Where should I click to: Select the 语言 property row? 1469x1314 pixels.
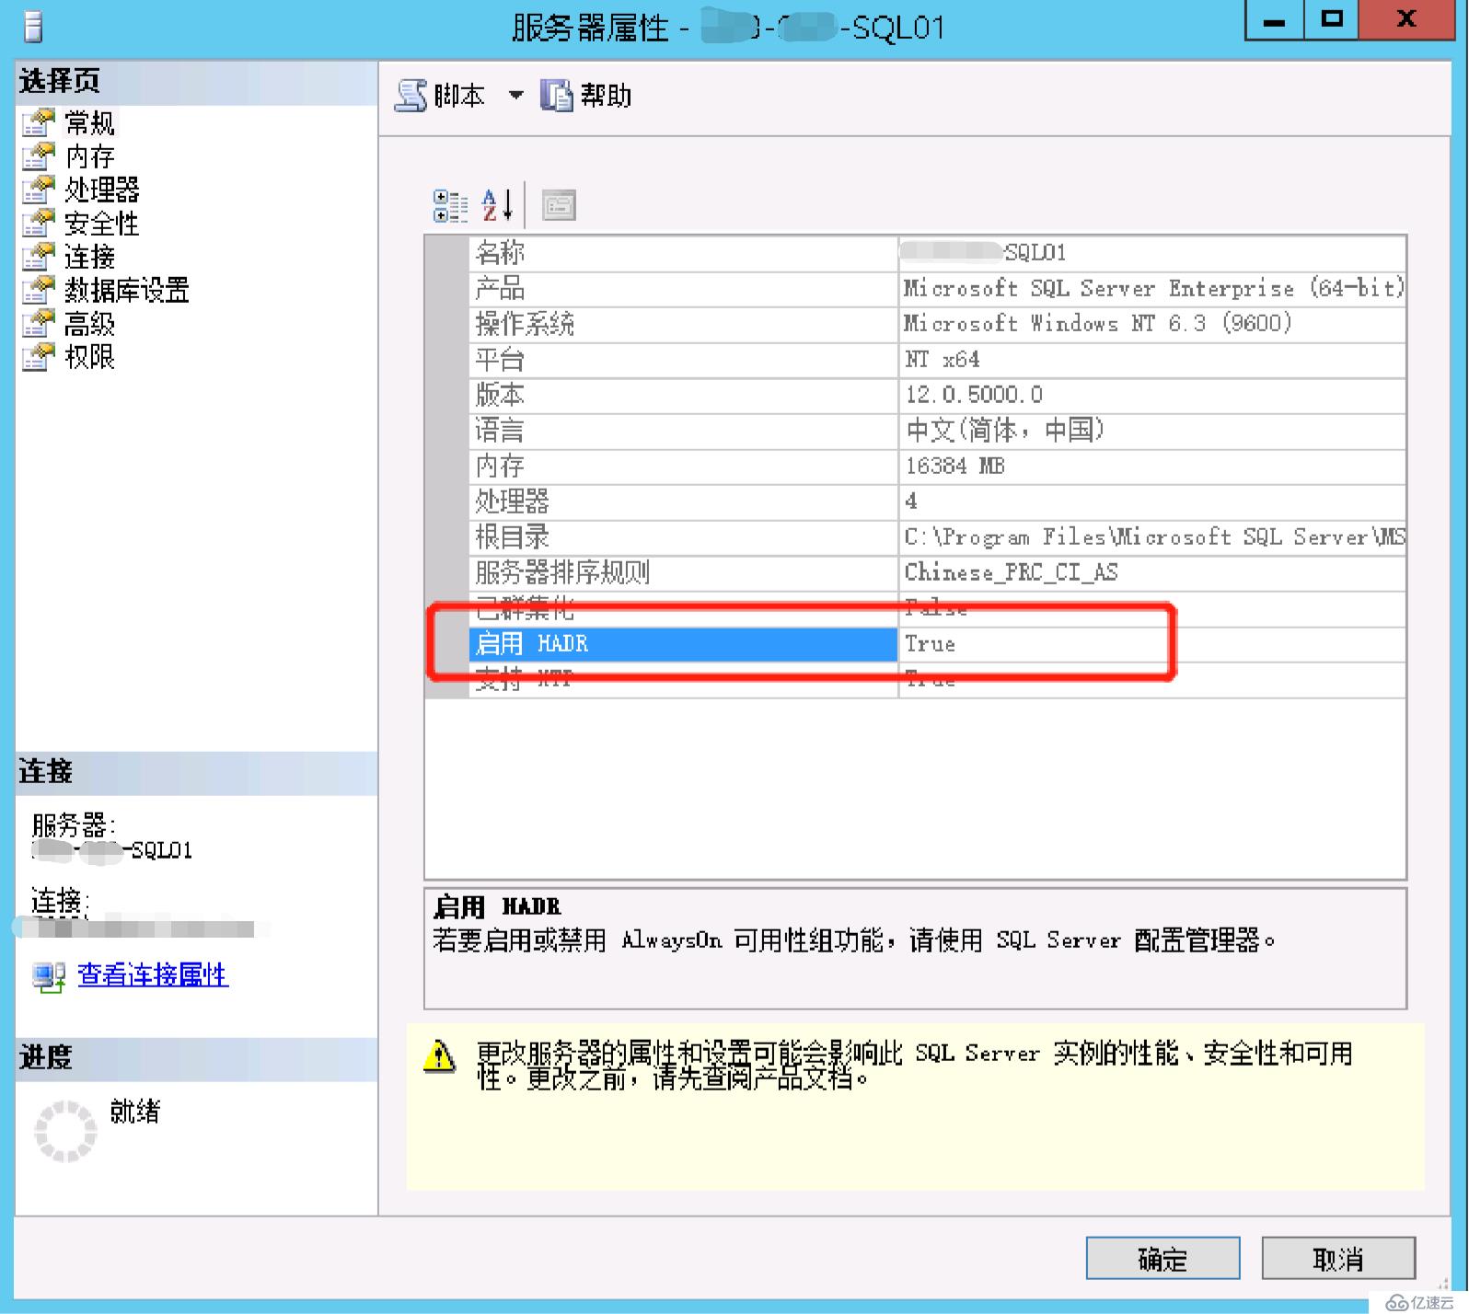(937, 431)
